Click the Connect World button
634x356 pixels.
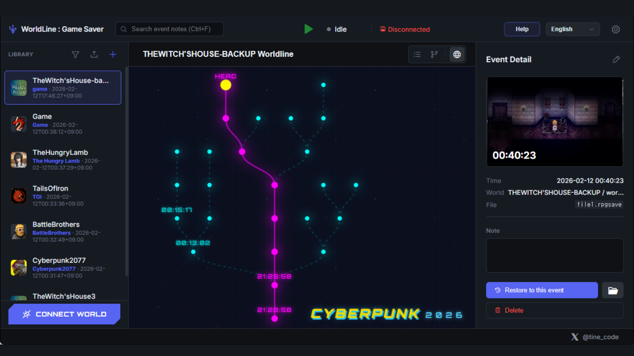64,314
